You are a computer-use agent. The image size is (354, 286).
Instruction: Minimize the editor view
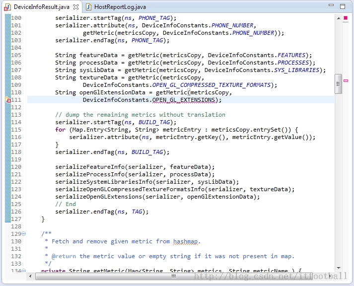coord(331,5)
